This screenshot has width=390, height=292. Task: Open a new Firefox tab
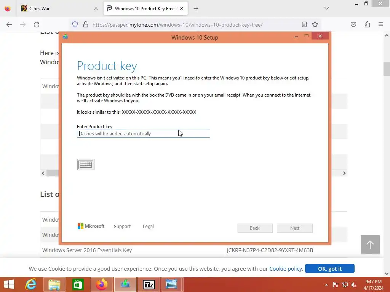pos(196,9)
